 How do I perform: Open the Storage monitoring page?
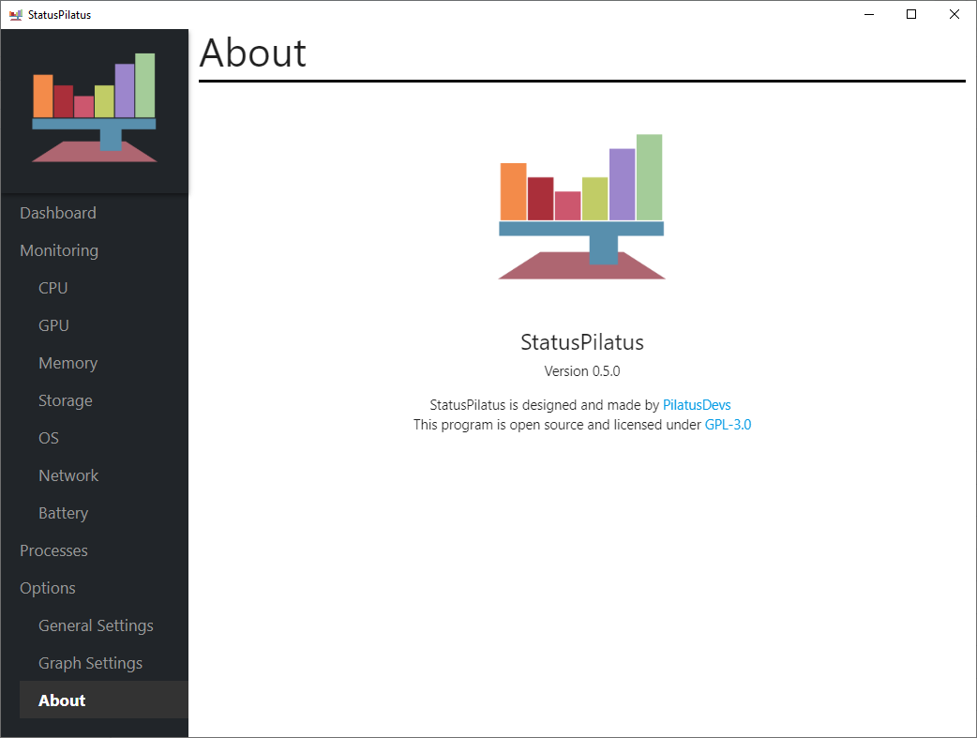(103, 400)
